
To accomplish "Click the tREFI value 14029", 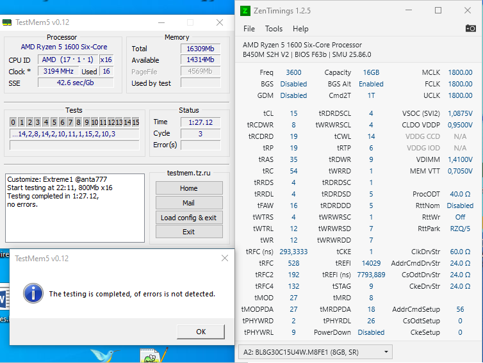I will coord(371,263).
